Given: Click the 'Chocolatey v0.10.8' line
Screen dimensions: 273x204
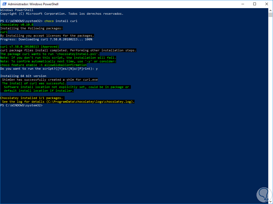Looking at the screenshot, I should [x=17, y=25].
